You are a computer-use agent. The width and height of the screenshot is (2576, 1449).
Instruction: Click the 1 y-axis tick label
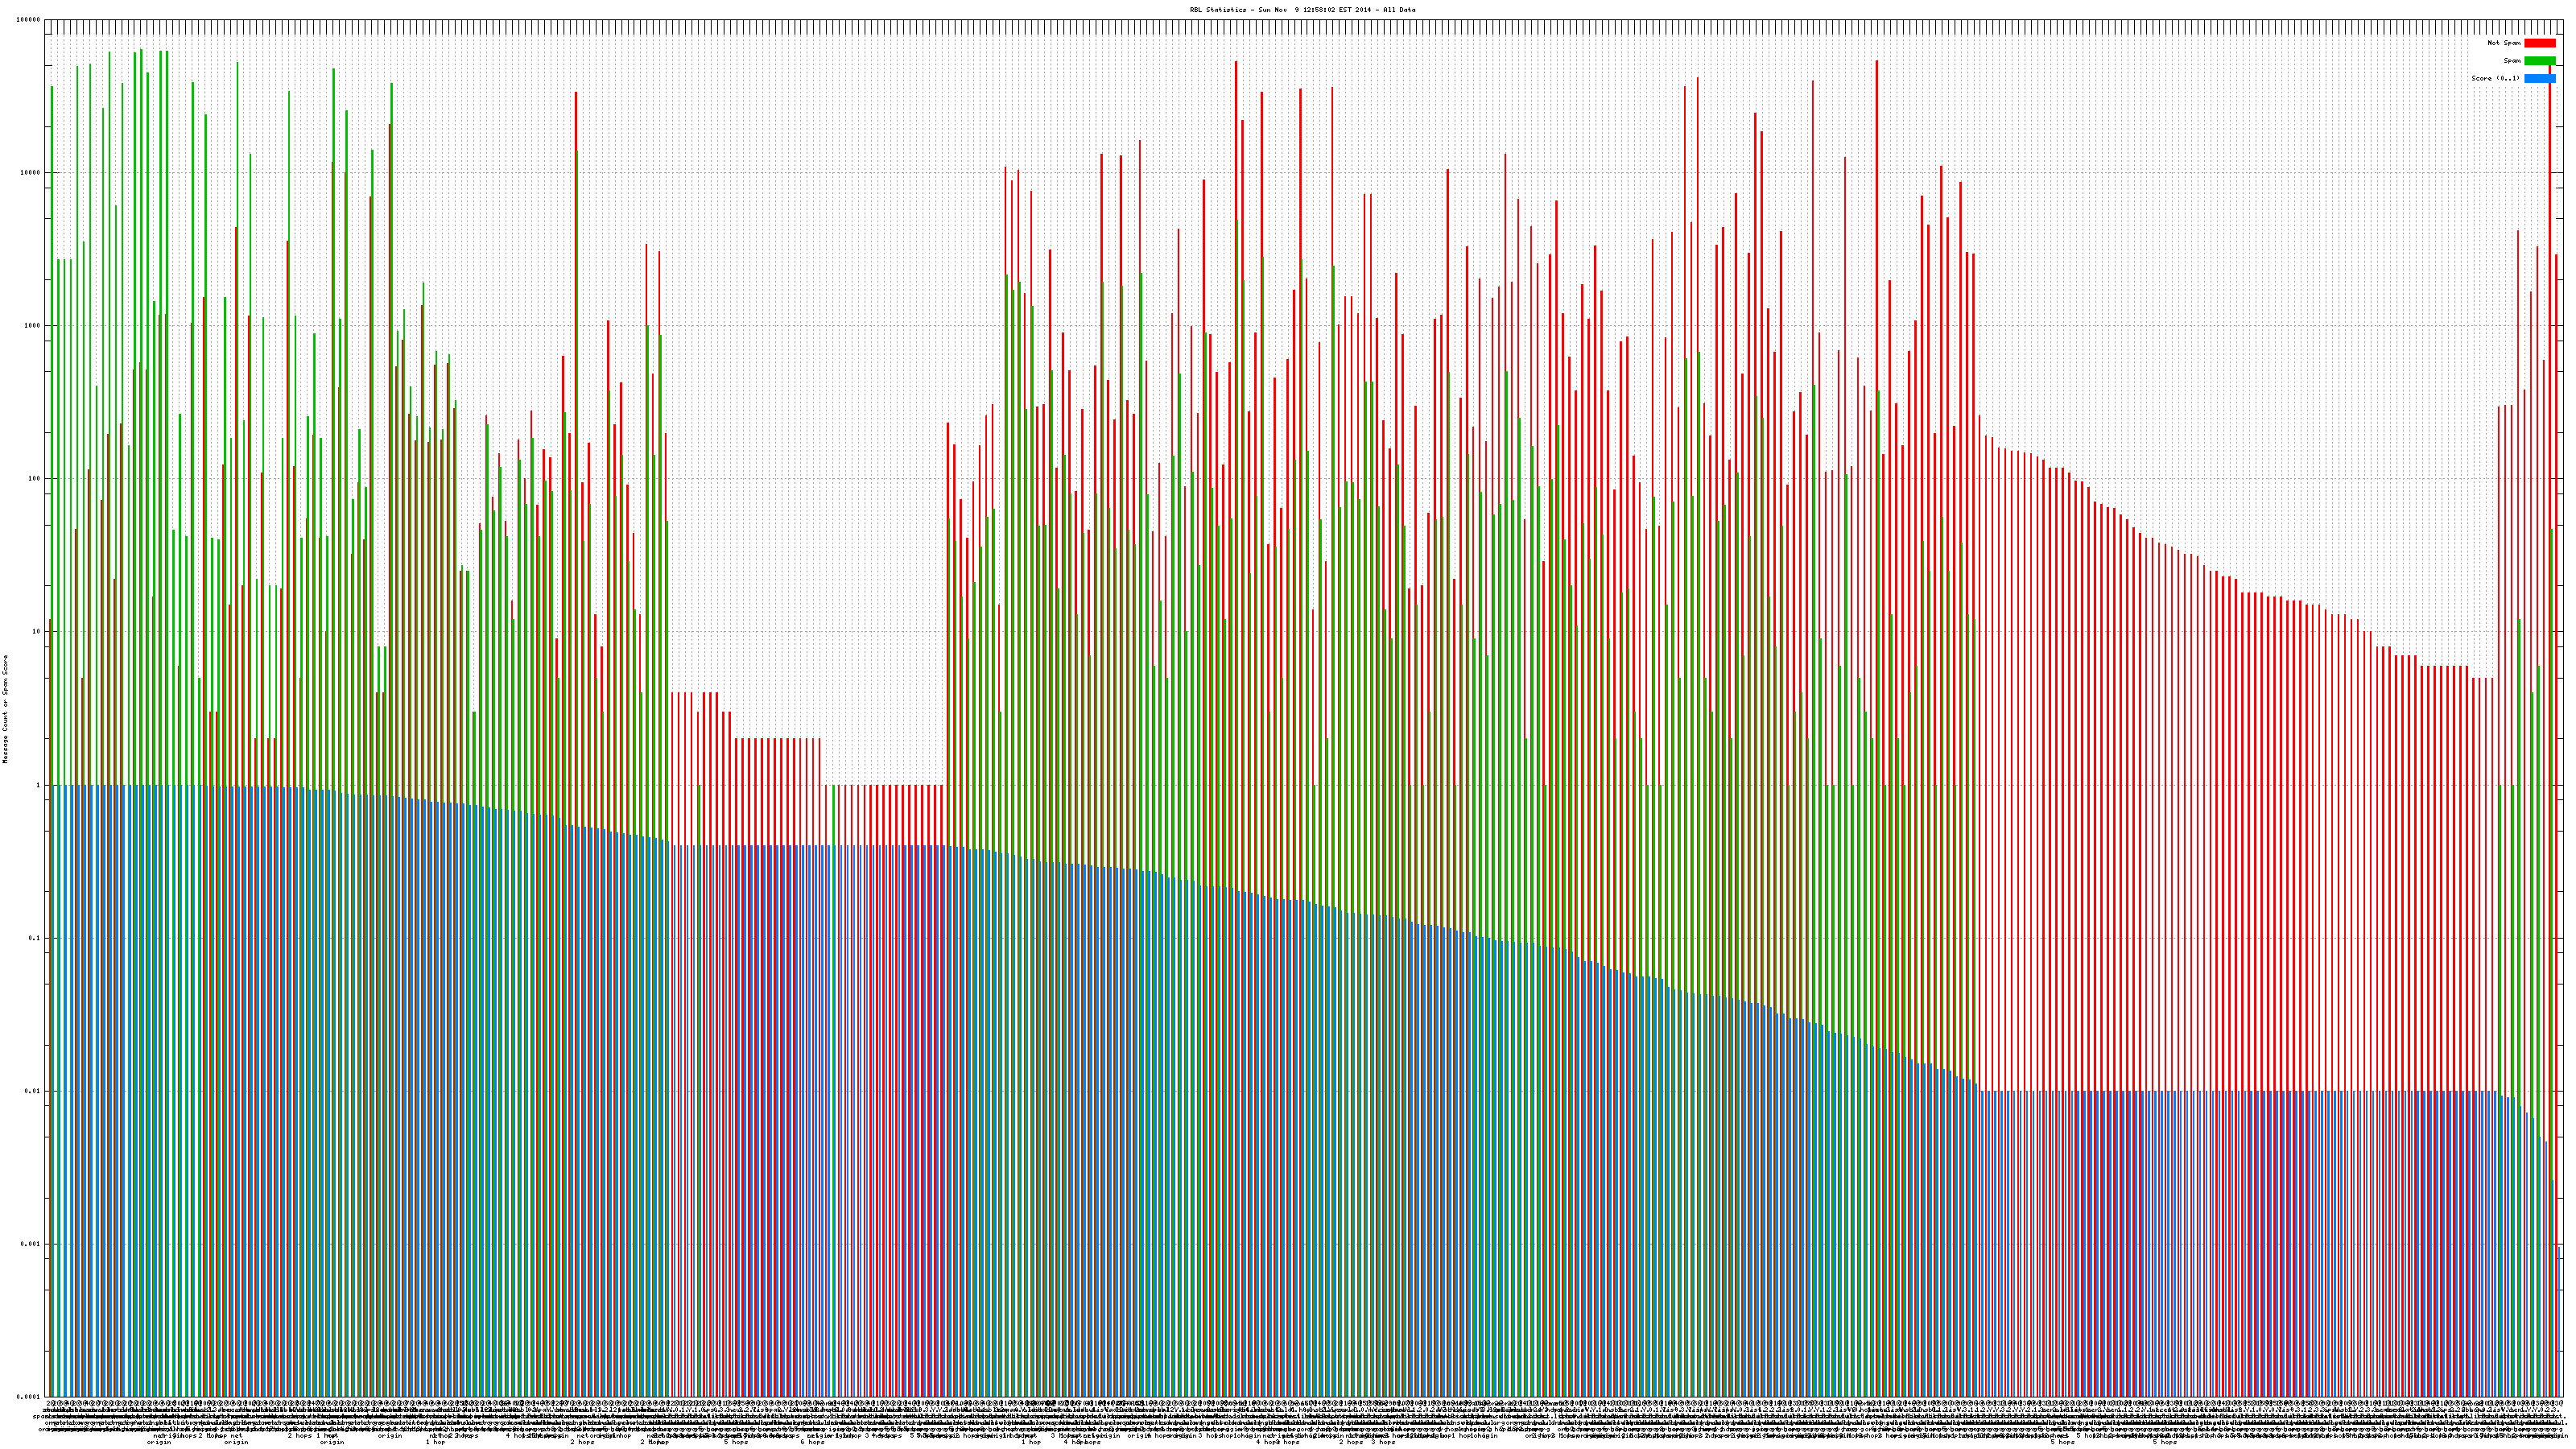coord(39,785)
